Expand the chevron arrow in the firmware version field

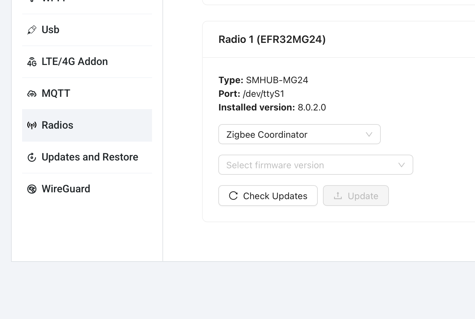pos(401,165)
